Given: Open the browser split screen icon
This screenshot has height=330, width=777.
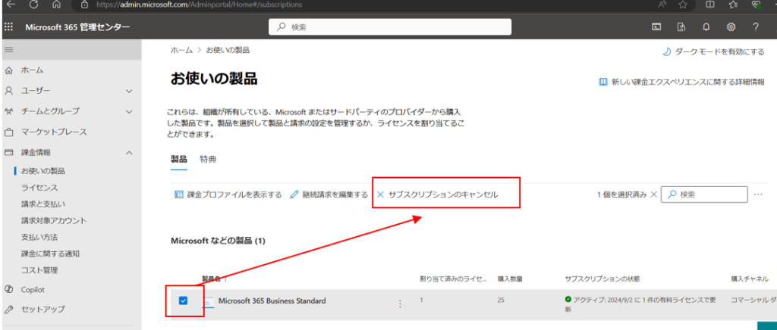Looking at the screenshot, I should (709, 5).
